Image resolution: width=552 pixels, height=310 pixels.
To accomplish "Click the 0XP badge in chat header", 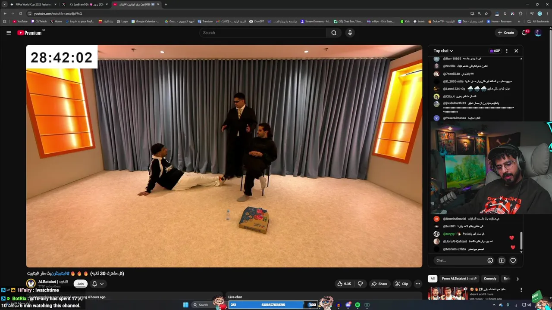I will click(x=495, y=51).
